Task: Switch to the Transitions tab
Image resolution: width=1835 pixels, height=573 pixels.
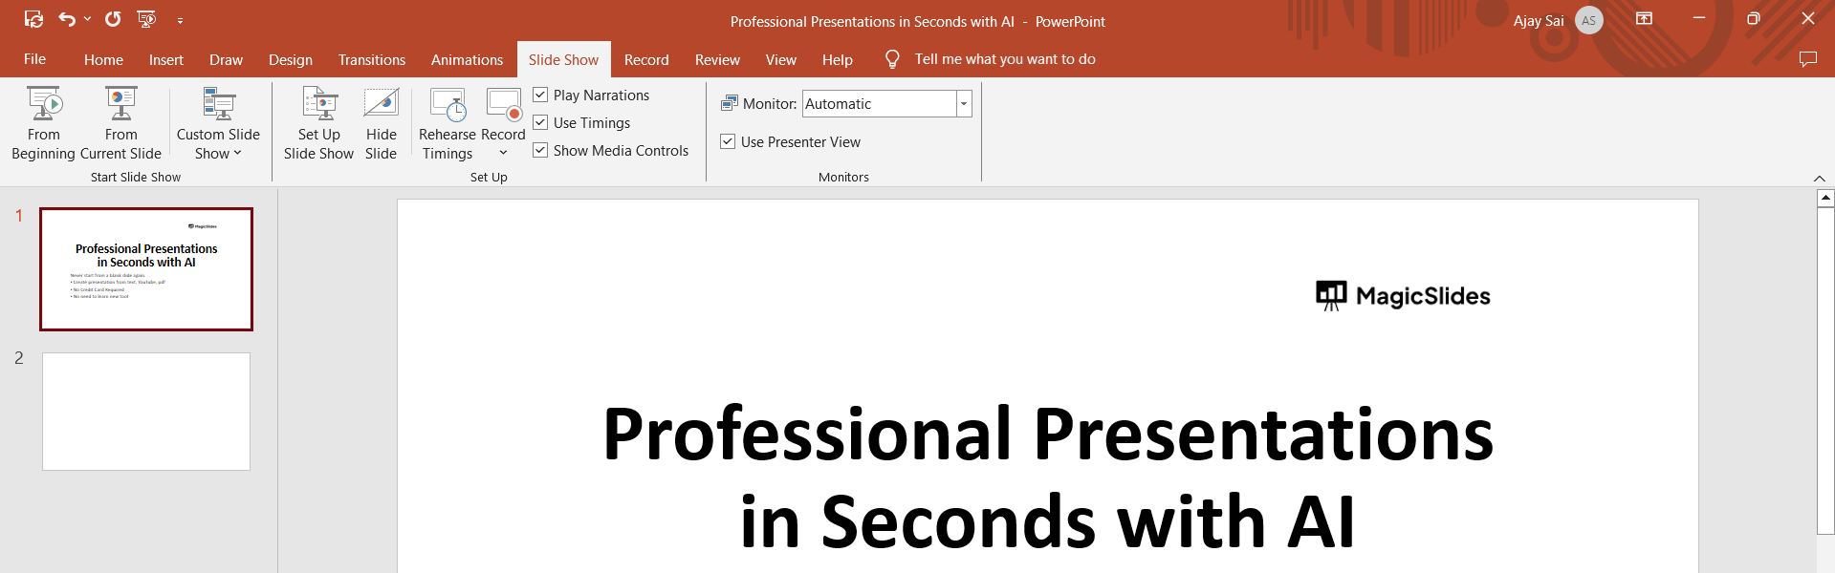Action: (x=372, y=59)
